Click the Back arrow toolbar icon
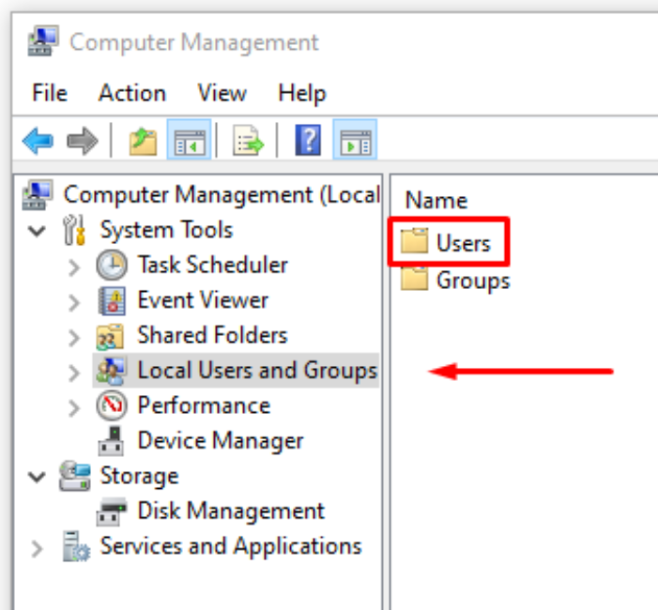The width and height of the screenshot is (658, 610). pyautogui.click(x=38, y=142)
